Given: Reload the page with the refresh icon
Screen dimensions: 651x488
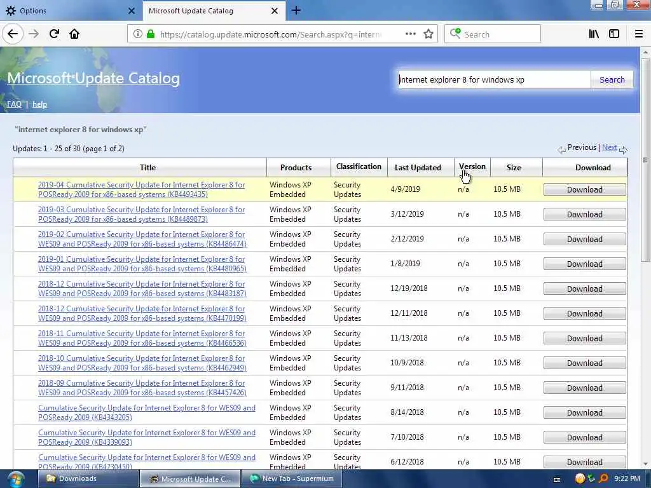Looking at the screenshot, I should [x=54, y=34].
